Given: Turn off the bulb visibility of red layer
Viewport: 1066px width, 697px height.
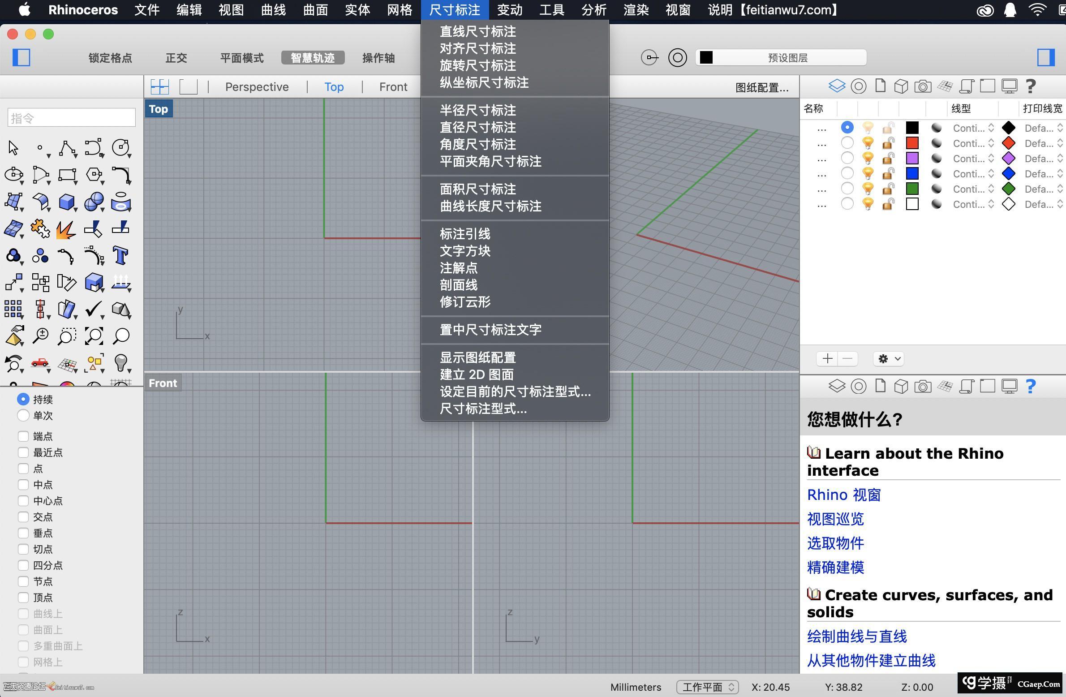Looking at the screenshot, I should 868,143.
